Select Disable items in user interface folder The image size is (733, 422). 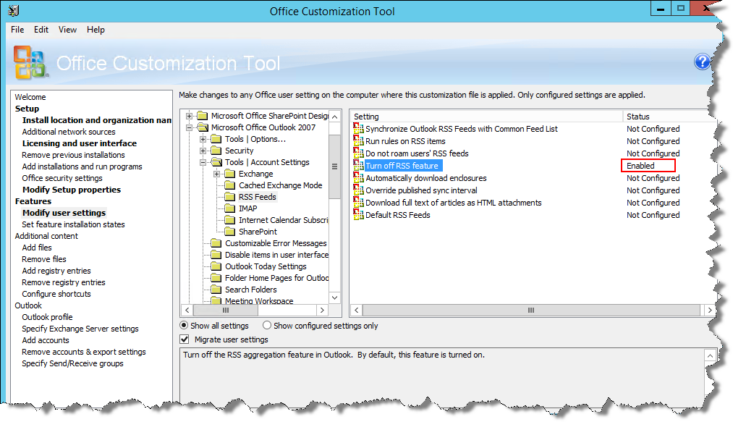[x=276, y=255]
